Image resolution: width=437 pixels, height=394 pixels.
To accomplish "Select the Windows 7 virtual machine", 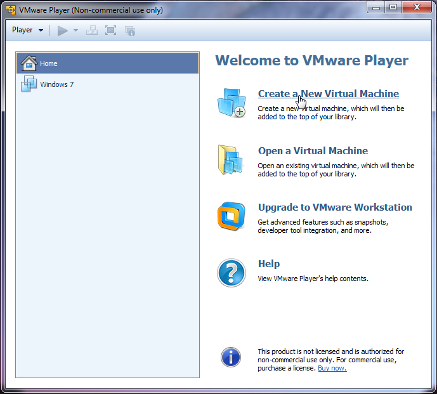I will pyautogui.click(x=108, y=84).
